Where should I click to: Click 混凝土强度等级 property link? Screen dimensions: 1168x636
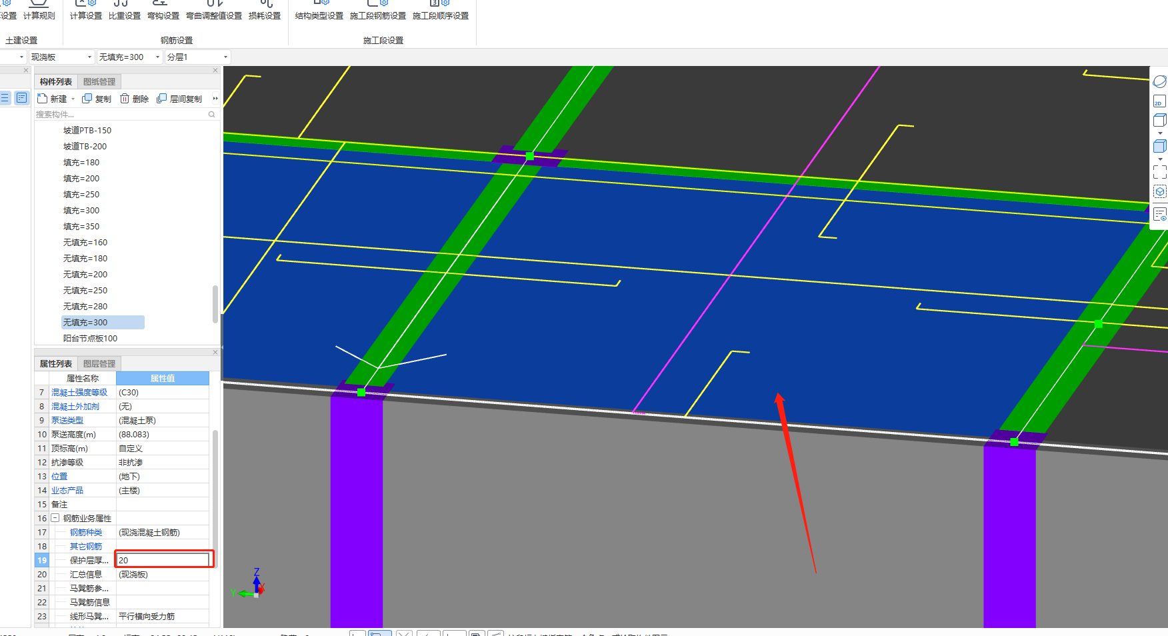pos(79,393)
